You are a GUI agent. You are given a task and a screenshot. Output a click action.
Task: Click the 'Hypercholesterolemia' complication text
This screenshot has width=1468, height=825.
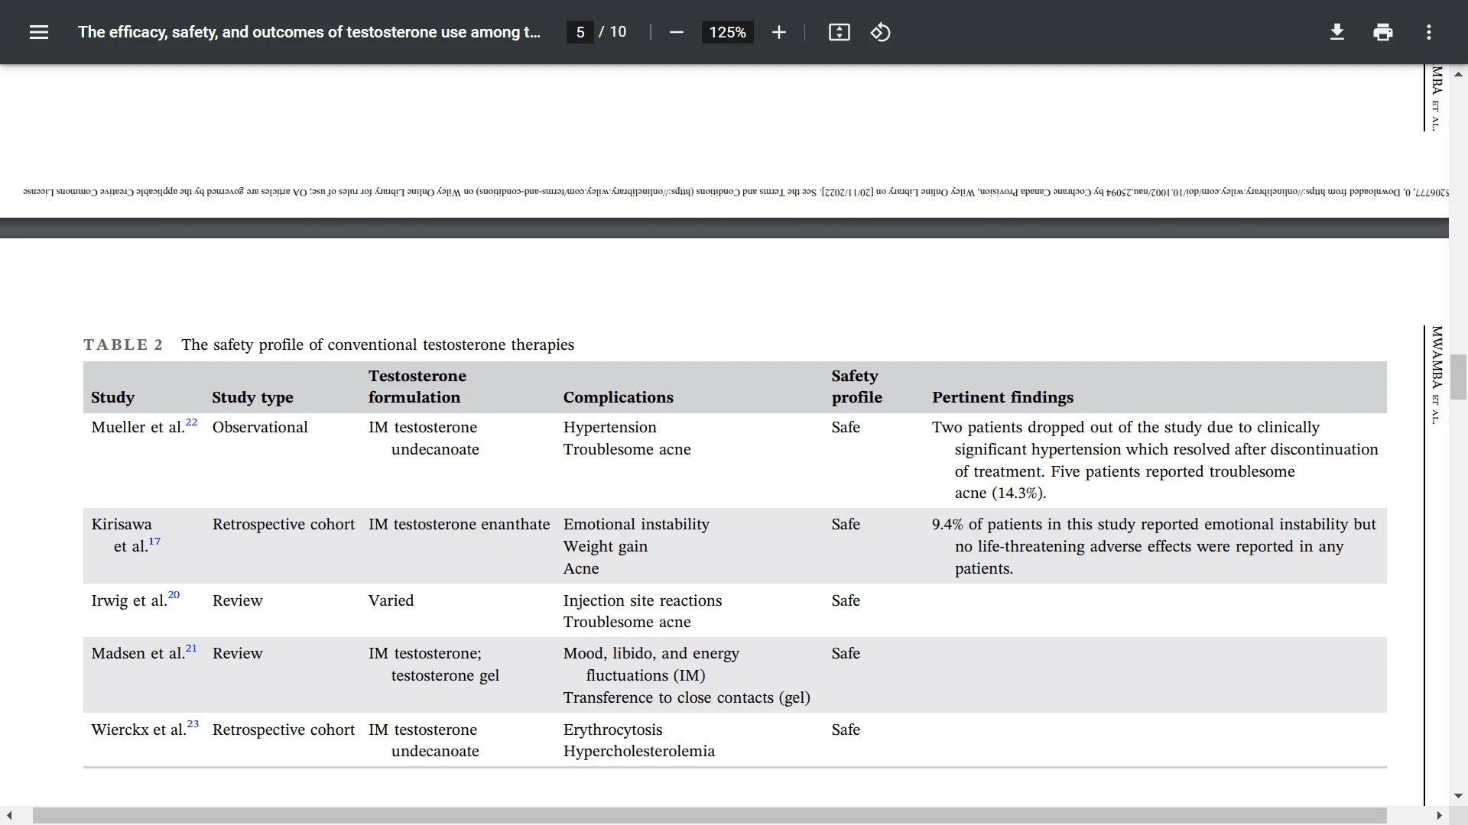pos(638,751)
